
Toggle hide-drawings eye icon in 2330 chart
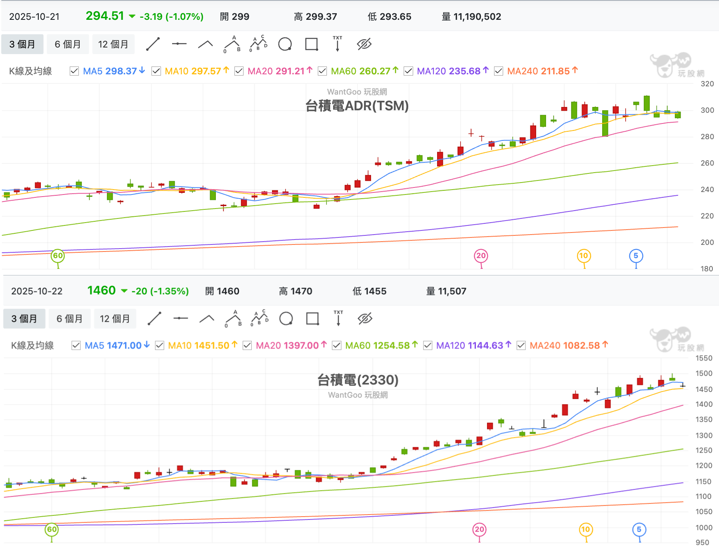[x=365, y=319]
